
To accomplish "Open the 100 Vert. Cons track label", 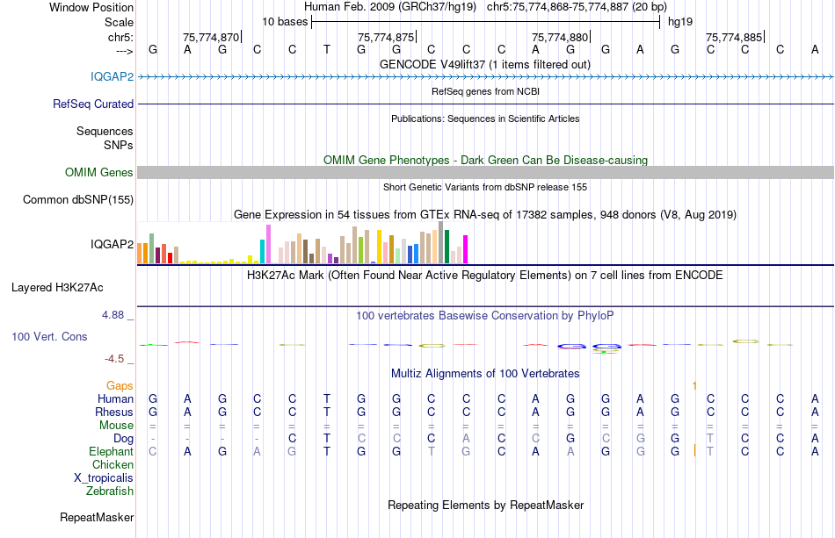I will [49, 336].
